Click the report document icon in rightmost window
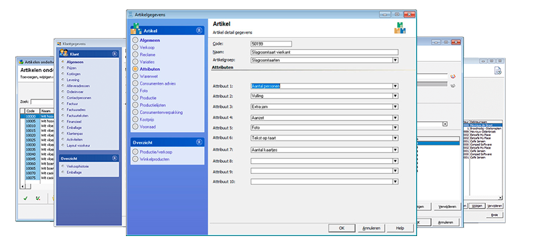 [498, 71]
